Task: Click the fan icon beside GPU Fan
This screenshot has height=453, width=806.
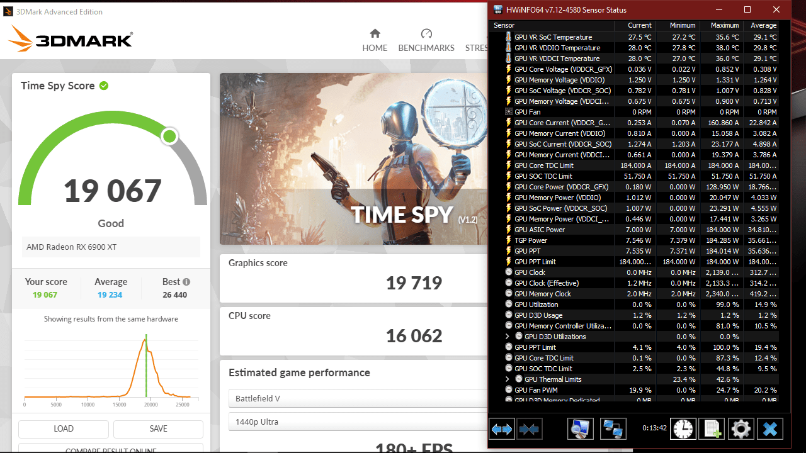Action: point(509,112)
